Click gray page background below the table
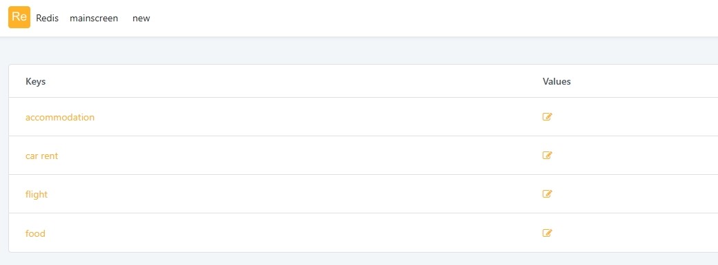Image resolution: width=718 pixels, height=265 pixels. click(x=359, y=259)
